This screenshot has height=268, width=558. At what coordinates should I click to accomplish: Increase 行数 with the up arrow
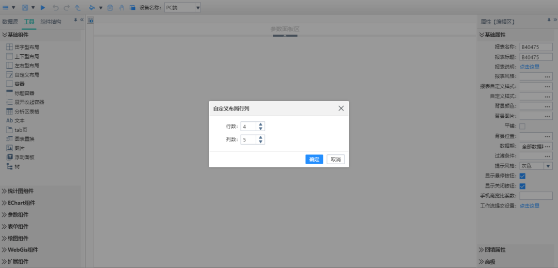[260, 124]
